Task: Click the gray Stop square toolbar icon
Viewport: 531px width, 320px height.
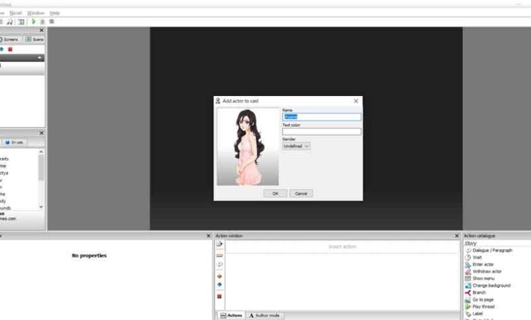Action: pos(52,21)
